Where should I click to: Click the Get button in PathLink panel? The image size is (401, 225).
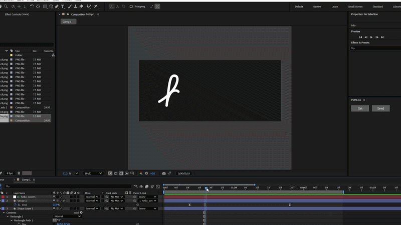pyautogui.click(x=360, y=108)
